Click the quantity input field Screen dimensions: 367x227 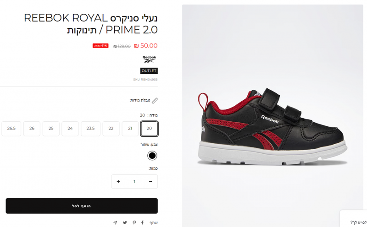(134, 181)
